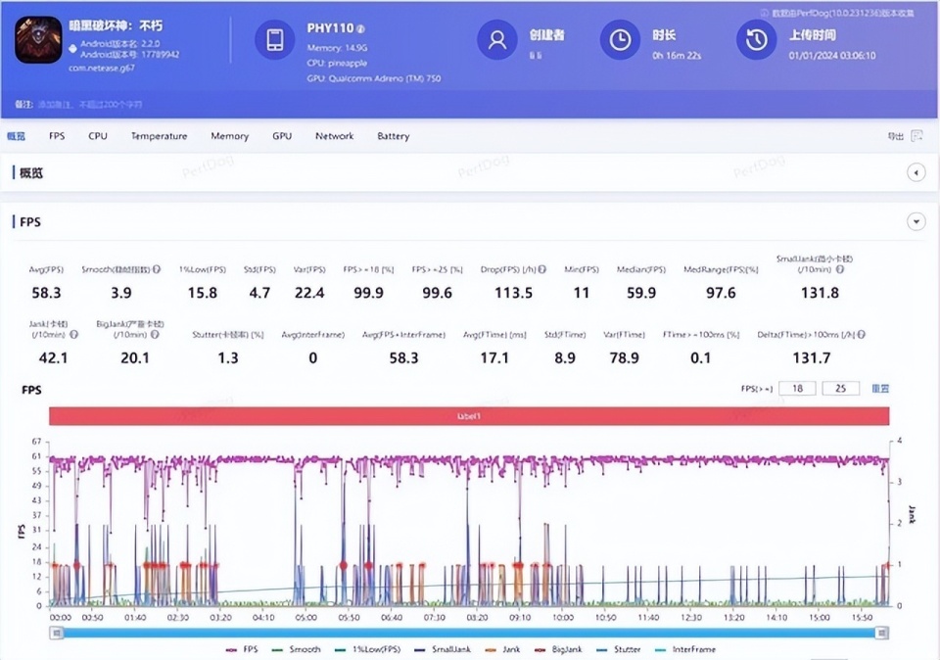
Task: Collapse the 概览 overview section arrow
Action: click(916, 173)
